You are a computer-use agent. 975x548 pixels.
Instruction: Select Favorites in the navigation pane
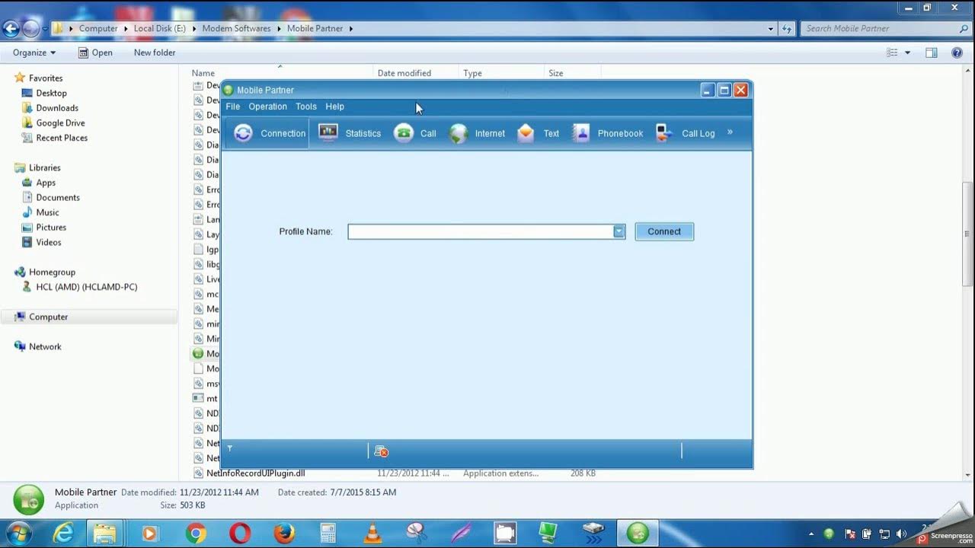46,78
